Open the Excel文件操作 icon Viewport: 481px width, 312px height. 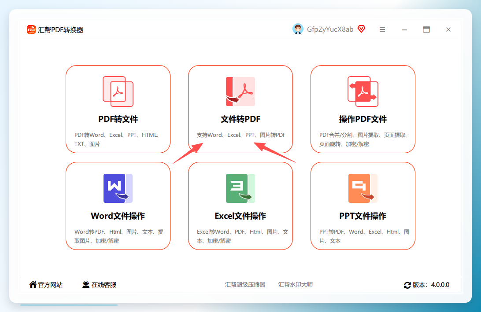click(x=240, y=188)
